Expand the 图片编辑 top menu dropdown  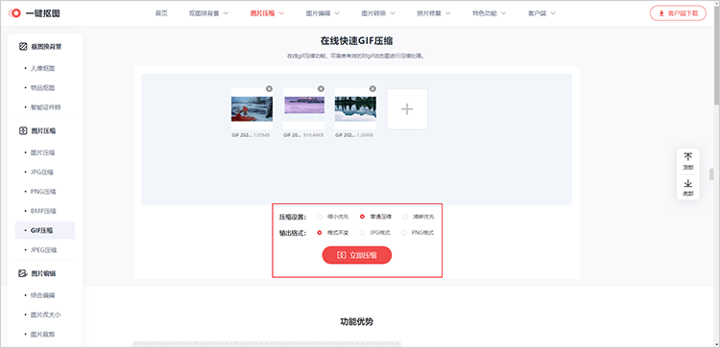click(323, 13)
